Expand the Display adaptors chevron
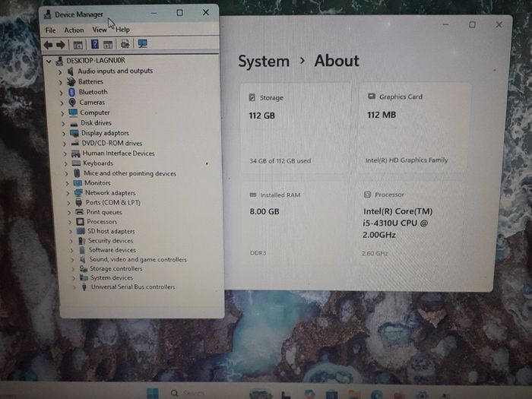Screen dimensions: 532x399 pos(64,134)
